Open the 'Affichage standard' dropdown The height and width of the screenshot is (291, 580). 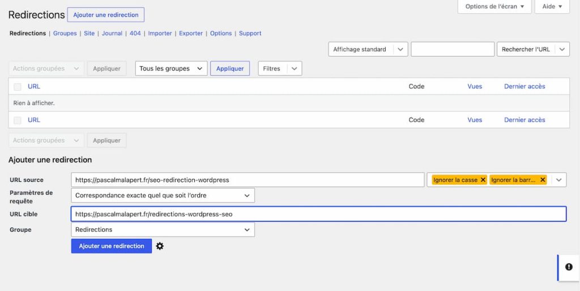[x=368, y=49]
